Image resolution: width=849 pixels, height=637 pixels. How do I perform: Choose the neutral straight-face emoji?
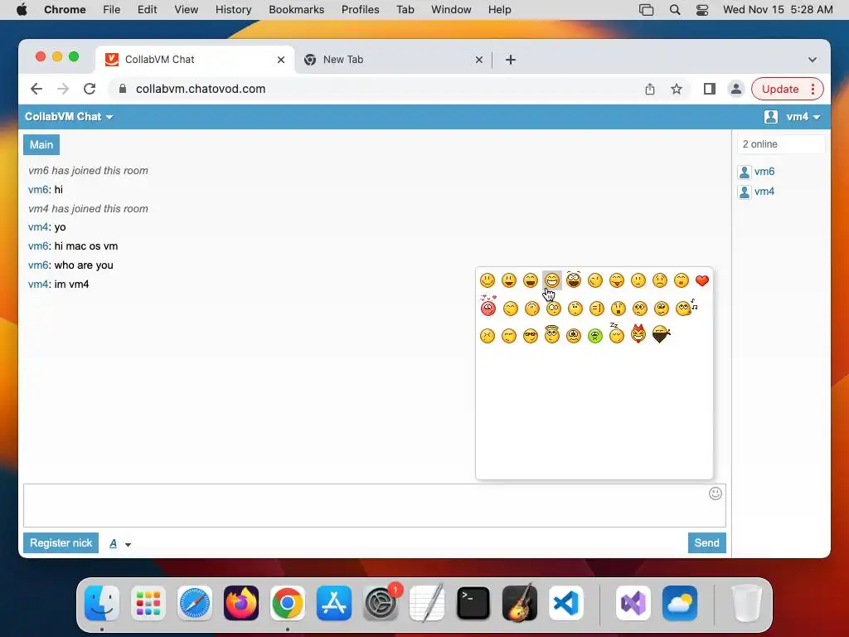638,280
